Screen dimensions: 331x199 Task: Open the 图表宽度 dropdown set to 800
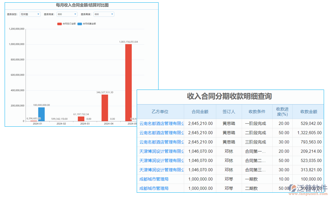pos(66,14)
